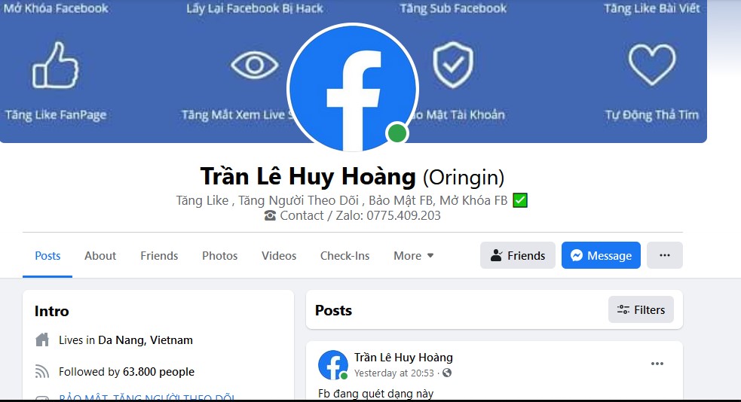Open the three-dot profile options button
Screen dimensions: 741x402
[664, 255]
